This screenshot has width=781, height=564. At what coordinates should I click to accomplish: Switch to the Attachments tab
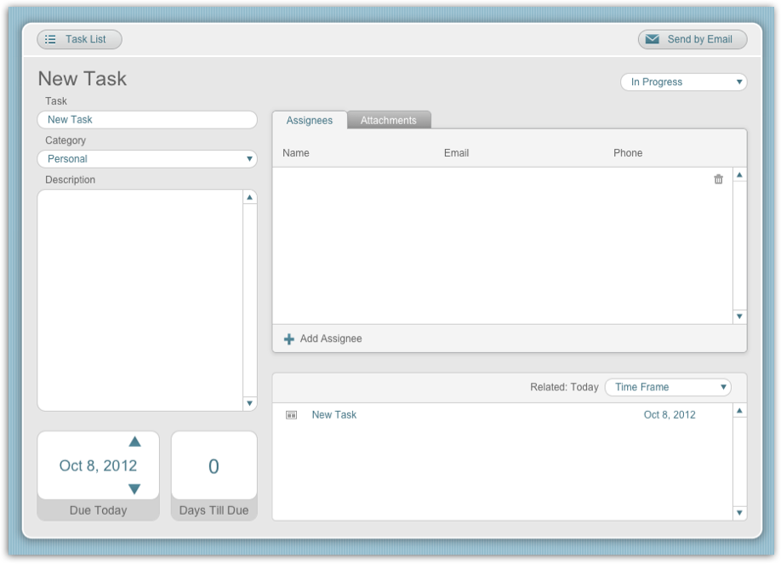[389, 120]
